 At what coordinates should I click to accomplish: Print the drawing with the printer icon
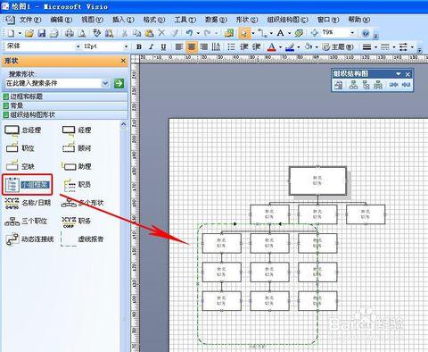coord(70,33)
